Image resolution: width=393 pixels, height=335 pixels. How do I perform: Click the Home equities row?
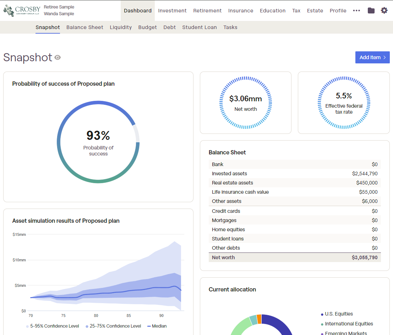pos(295,229)
